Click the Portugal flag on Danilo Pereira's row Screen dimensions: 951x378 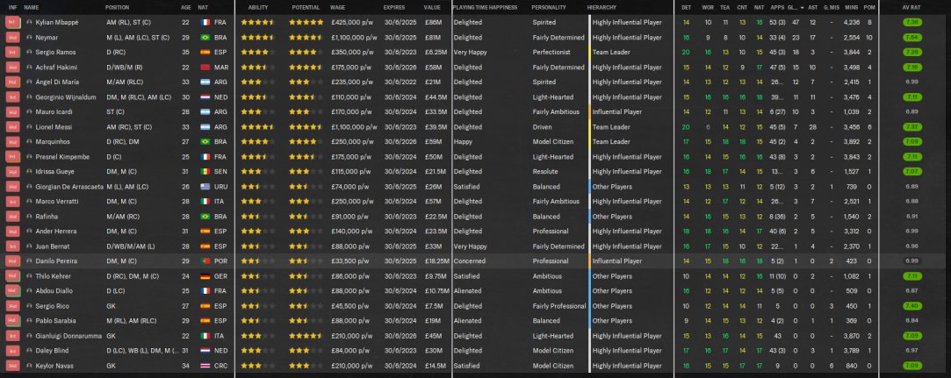205,261
